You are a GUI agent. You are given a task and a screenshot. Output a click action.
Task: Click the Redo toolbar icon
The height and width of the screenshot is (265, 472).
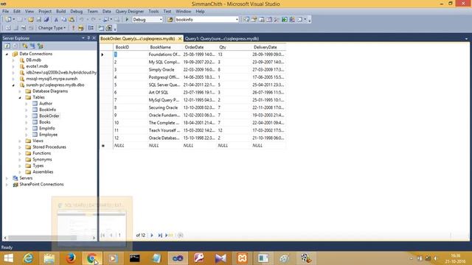(94, 20)
